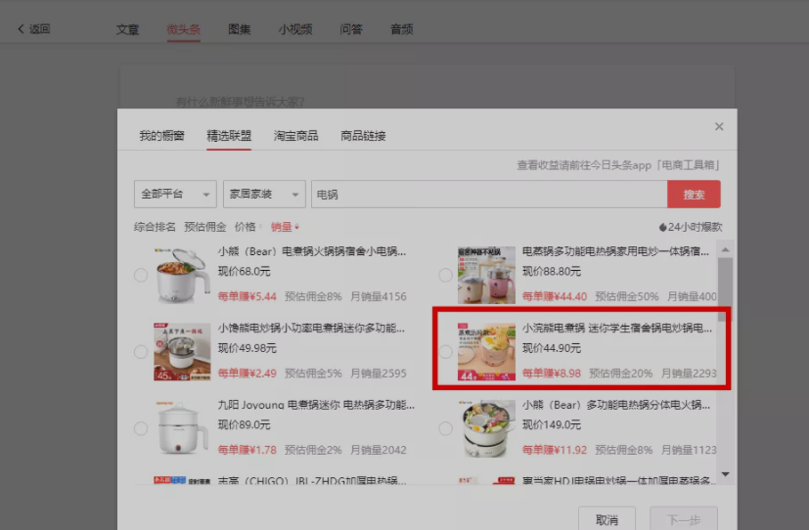The image size is (809, 530).
Task: Choose the 九阳 Joyoung 89.0元 radio button
Action: click(x=141, y=428)
